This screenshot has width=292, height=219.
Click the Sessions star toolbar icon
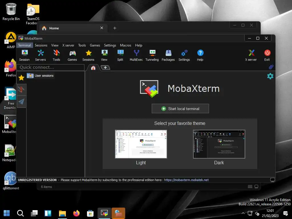(x=88, y=56)
